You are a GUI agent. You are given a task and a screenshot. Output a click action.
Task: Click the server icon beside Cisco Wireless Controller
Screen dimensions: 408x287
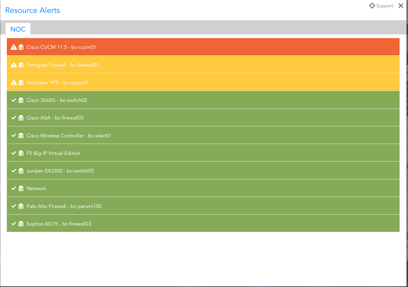pyautogui.click(x=21, y=135)
